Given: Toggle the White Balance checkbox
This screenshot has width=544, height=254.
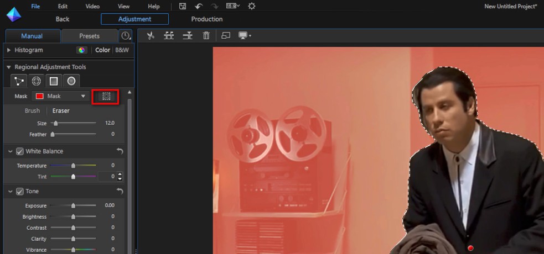Looking at the screenshot, I should click(x=20, y=151).
